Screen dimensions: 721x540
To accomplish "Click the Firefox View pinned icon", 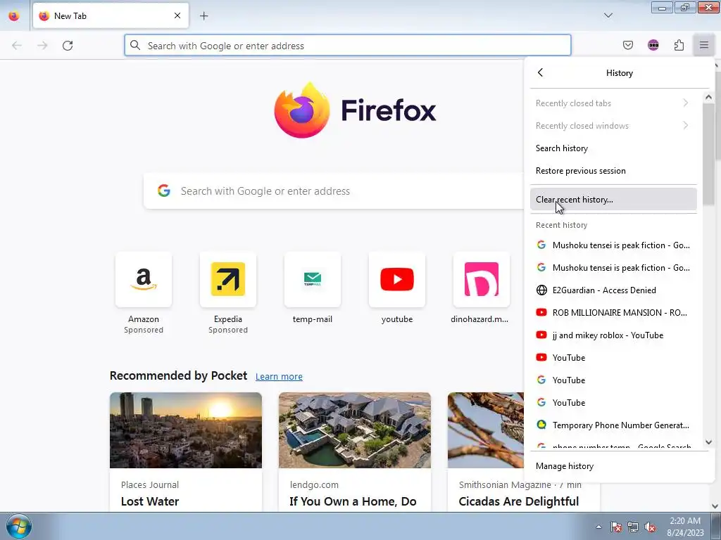I will pyautogui.click(x=14, y=15).
